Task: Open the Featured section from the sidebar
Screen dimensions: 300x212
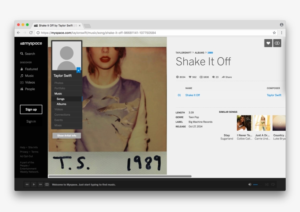Action: coord(29,69)
